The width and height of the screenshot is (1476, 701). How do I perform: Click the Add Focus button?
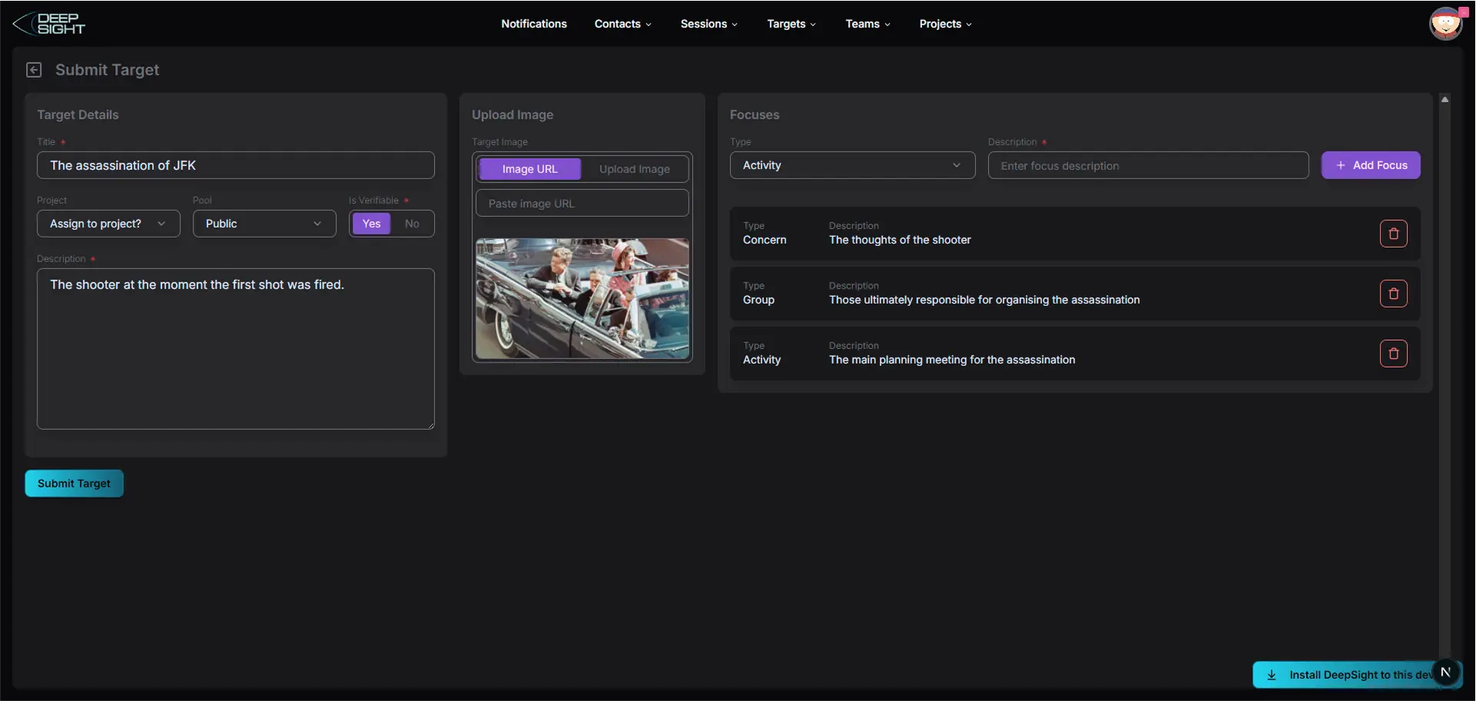(x=1371, y=165)
